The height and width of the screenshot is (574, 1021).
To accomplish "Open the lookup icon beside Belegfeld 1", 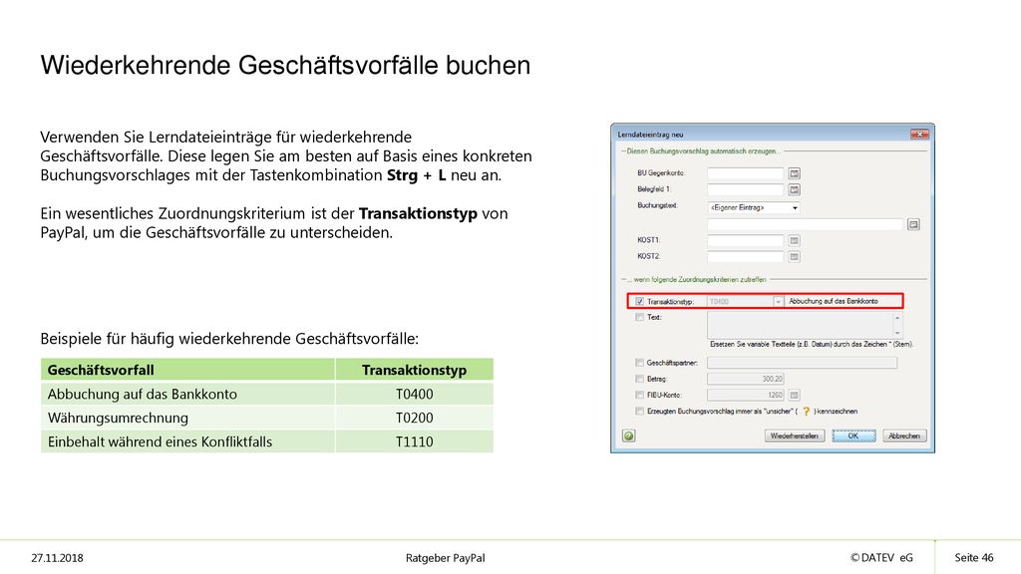I will tap(794, 189).
